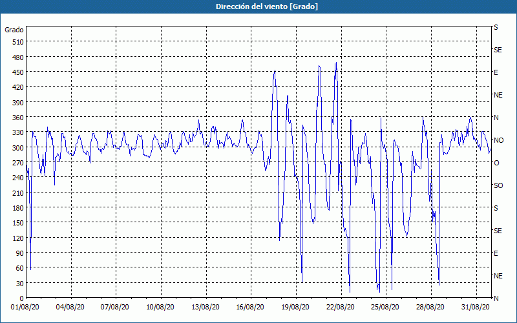This screenshot has height=323, width=517.
Task: Click the 10/08/20 date label
Action: (160, 307)
